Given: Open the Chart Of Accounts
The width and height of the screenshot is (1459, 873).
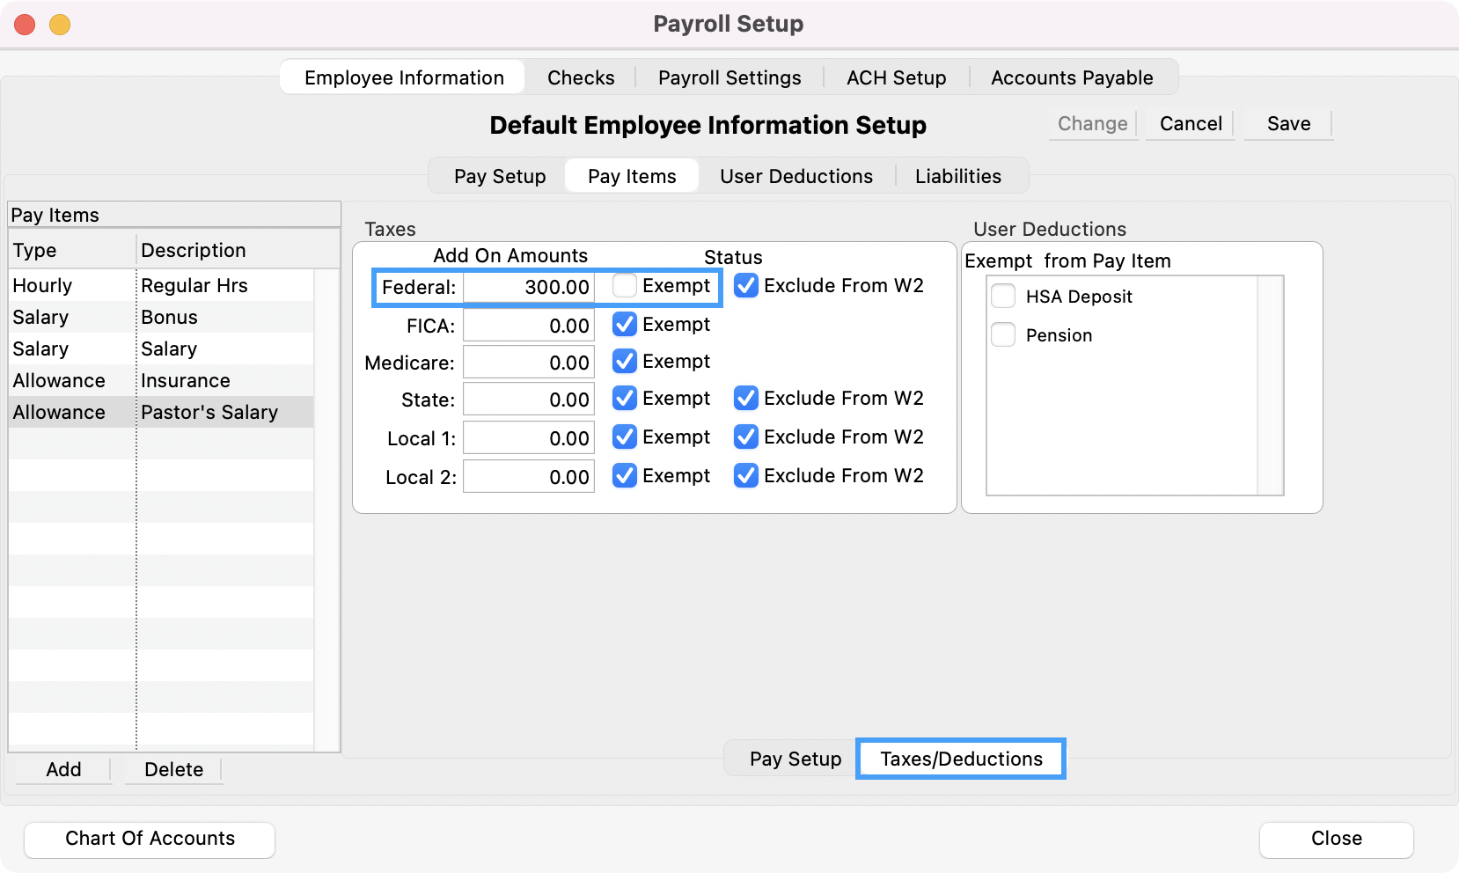Looking at the screenshot, I should tap(149, 839).
